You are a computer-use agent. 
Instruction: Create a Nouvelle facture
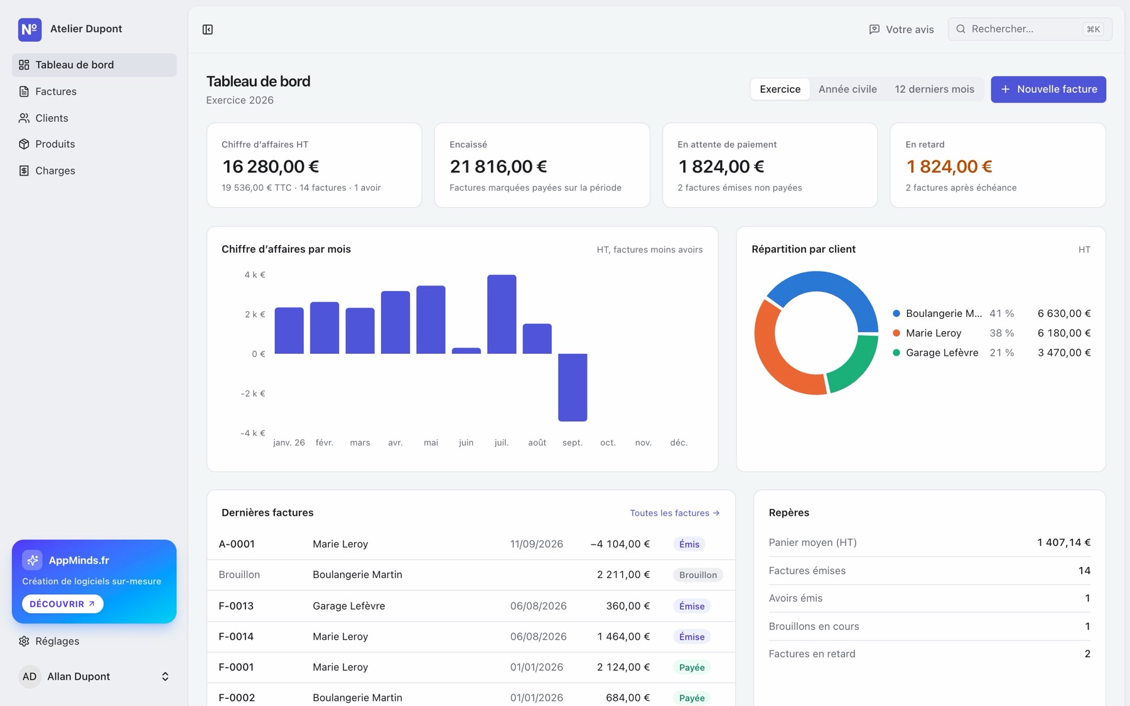(1048, 89)
